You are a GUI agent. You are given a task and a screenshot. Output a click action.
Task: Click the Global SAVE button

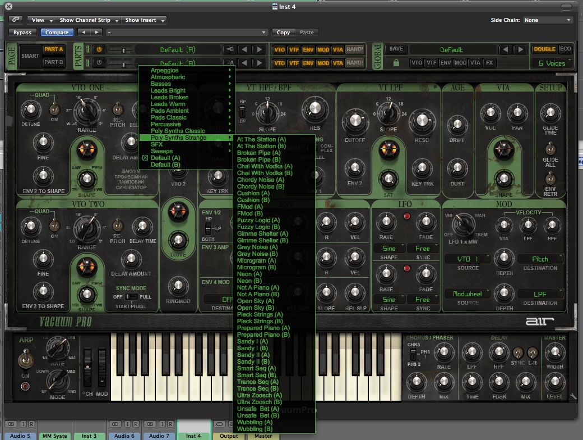tap(396, 49)
